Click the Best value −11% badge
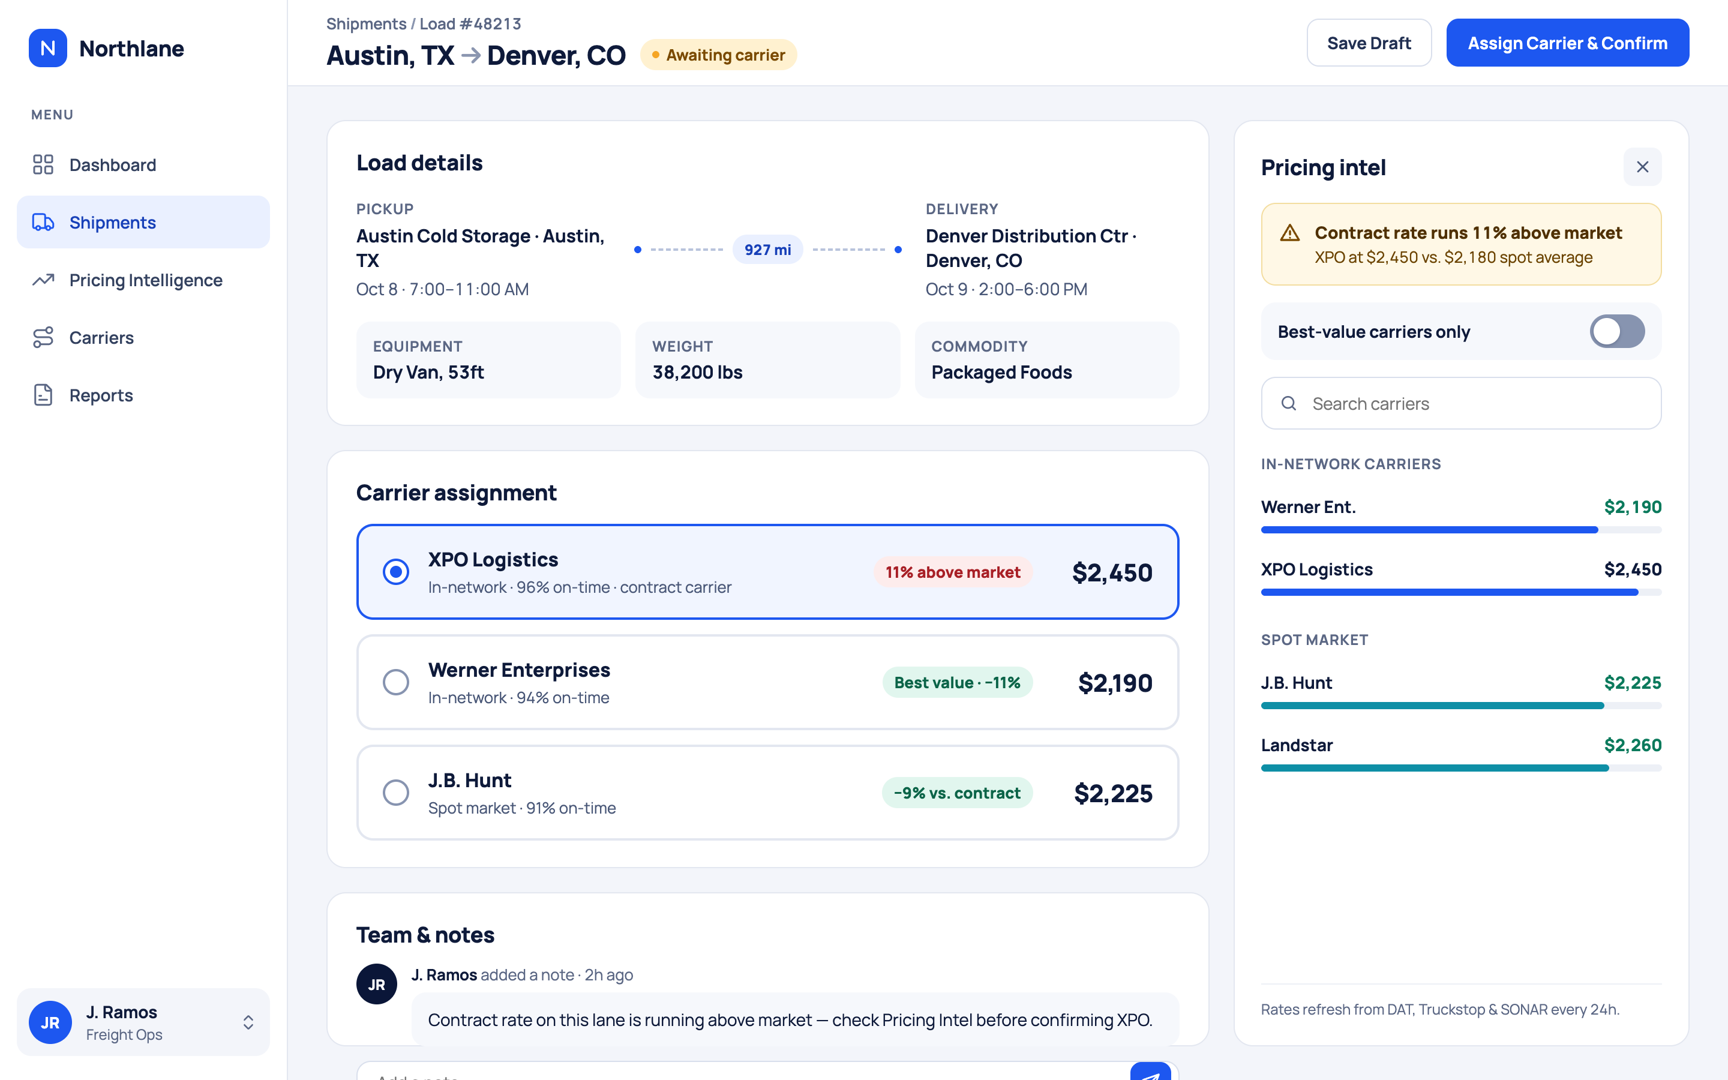 (957, 682)
